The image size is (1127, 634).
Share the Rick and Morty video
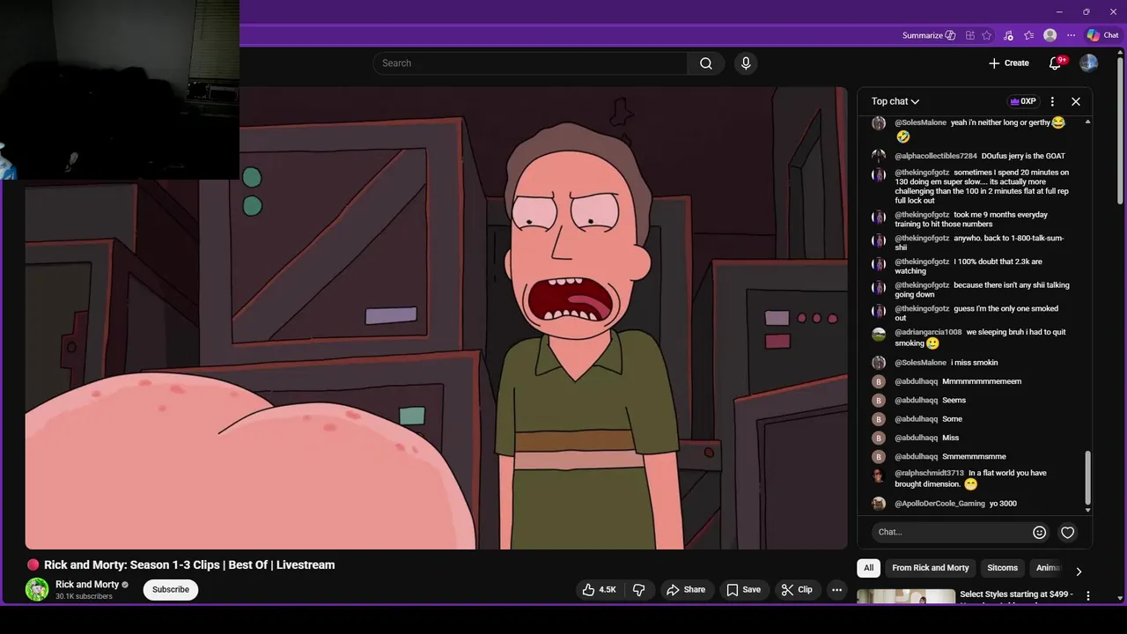click(685, 590)
